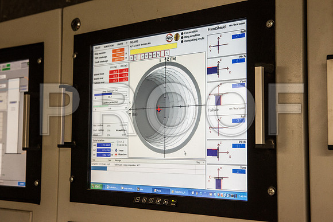Click the FrontShield Yaw top-view diagram
333x222 pixels.
pos(219,95)
